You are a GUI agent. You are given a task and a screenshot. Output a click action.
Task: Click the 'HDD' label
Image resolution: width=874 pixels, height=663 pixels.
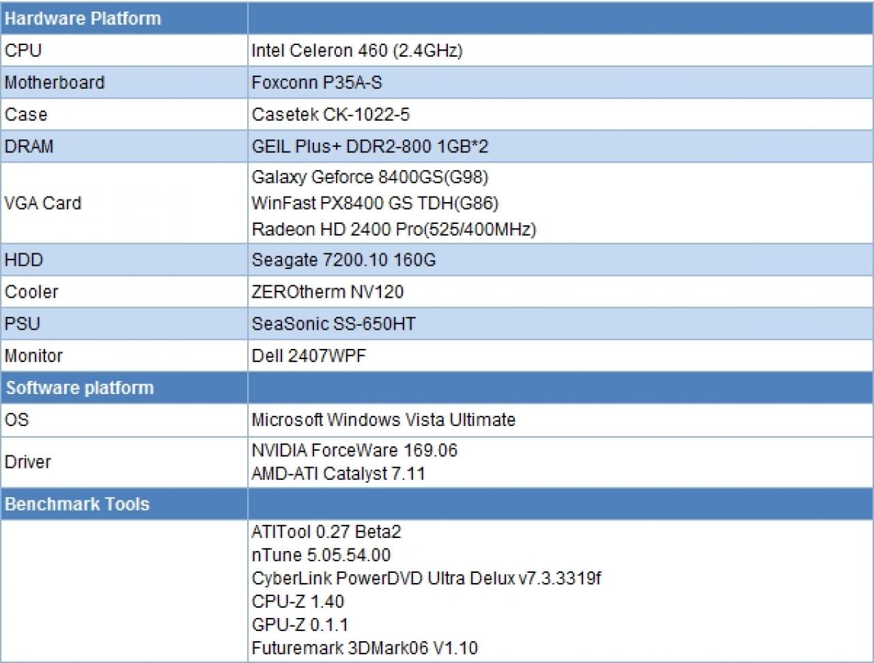click(23, 259)
